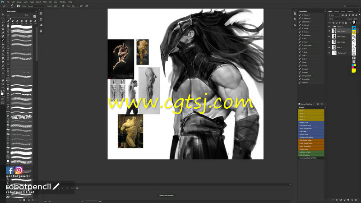Open the brush preset picker dropdown arrow
361x203 pixels.
click(15, 6)
